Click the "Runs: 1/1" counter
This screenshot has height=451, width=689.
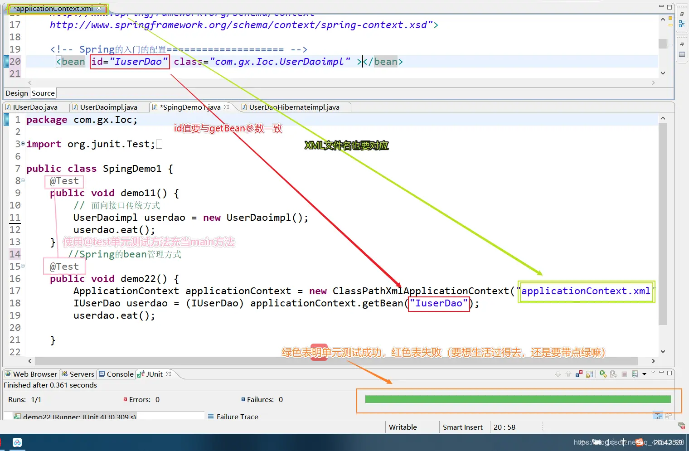24,399
